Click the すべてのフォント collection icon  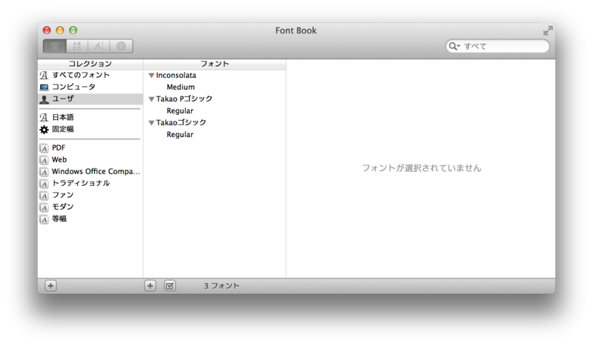click(x=44, y=76)
